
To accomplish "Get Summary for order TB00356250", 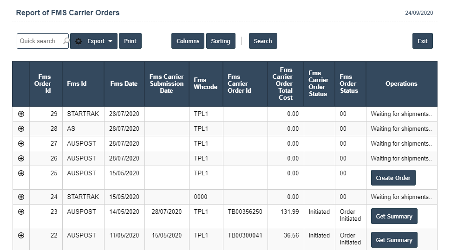I will pyautogui.click(x=394, y=217).
